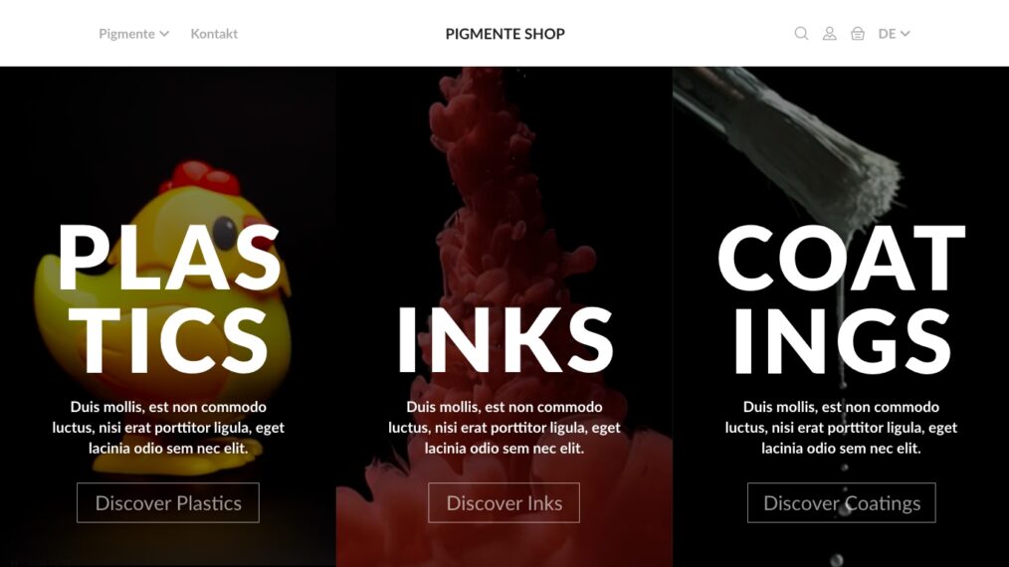
Task: Select the COATINGS heading
Action: (x=842, y=299)
